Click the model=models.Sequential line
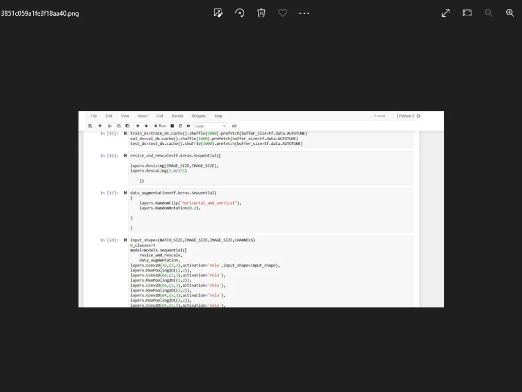This screenshot has width=522, height=392. coord(159,250)
